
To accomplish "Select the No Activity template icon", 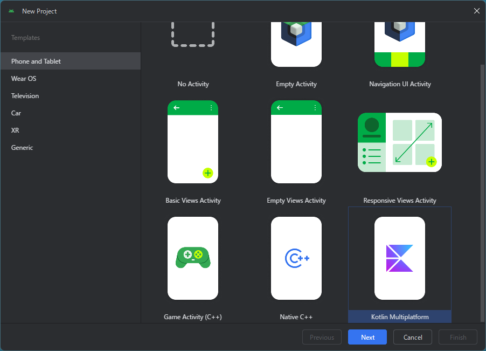I will pyautogui.click(x=193, y=35).
